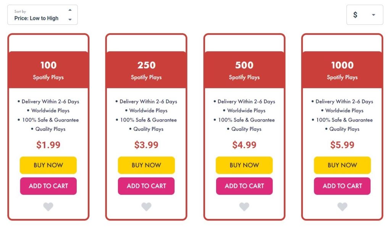391x227 pixels.
Task: Click the sort up arrow in Sort by
Action: click(70, 10)
